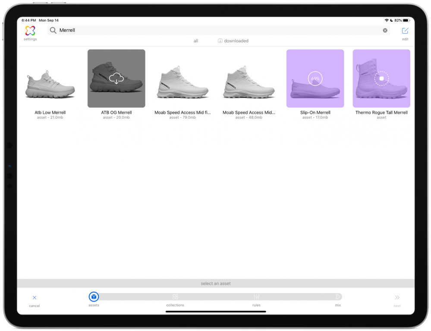Open the rules step sliders icon

pyautogui.click(x=257, y=297)
